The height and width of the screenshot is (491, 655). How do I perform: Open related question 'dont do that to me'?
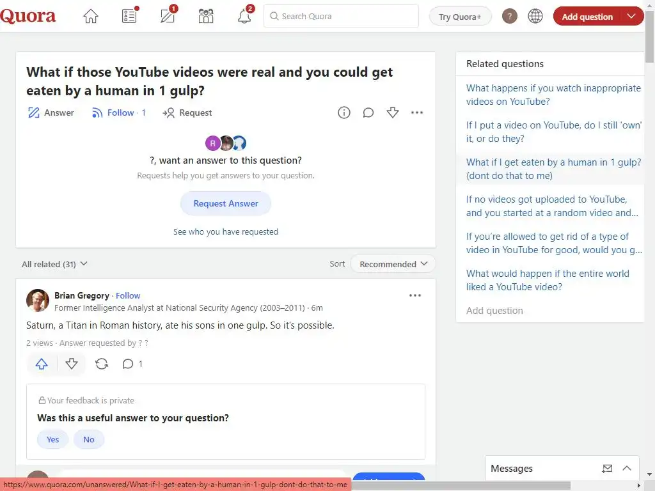tap(553, 169)
